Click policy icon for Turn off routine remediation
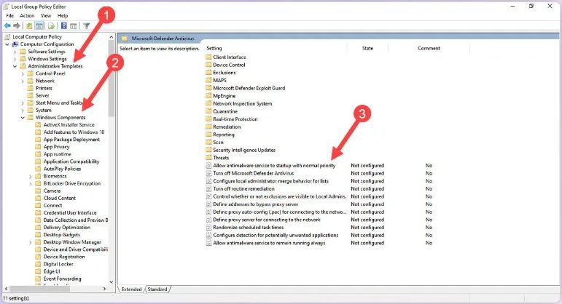562x304 pixels. pyautogui.click(x=209, y=188)
